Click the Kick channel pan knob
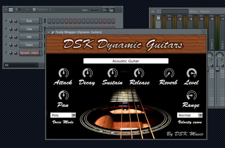 (x=11, y=21)
